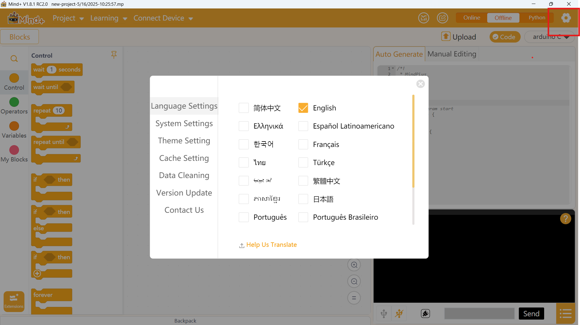Pin the Control block palette
Image resolution: width=580 pixels, height=325 pixels.
click(x=114, y=55)
